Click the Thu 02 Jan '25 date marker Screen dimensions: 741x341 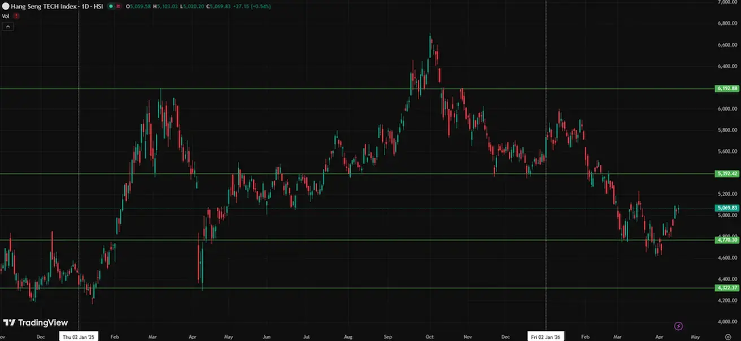click(79, 336)
